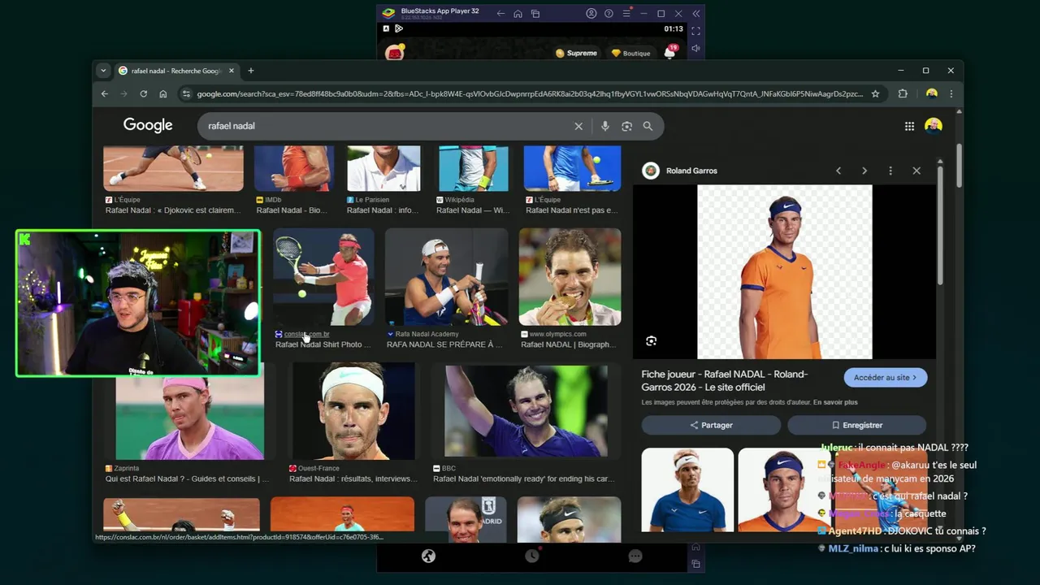Close the rafael nadal tab
Screen dimensions: 1040x585
[x=231, y=71]
